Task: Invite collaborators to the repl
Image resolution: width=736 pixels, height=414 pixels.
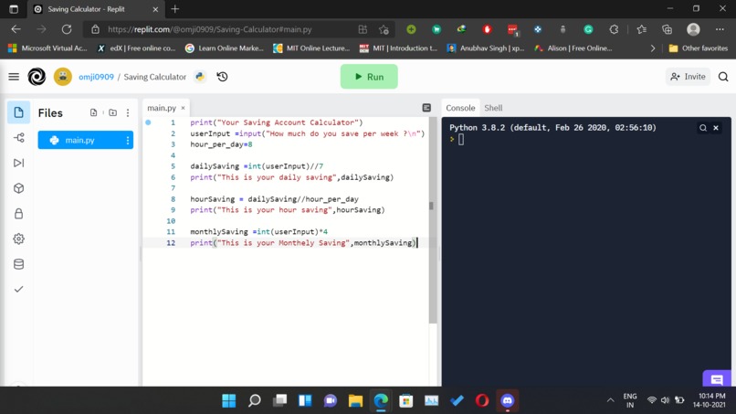Action: (x=689, y=77)
